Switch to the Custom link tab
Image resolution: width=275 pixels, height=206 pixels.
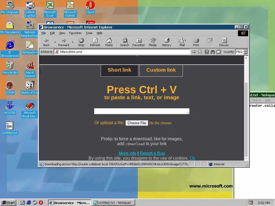point(161,71)
